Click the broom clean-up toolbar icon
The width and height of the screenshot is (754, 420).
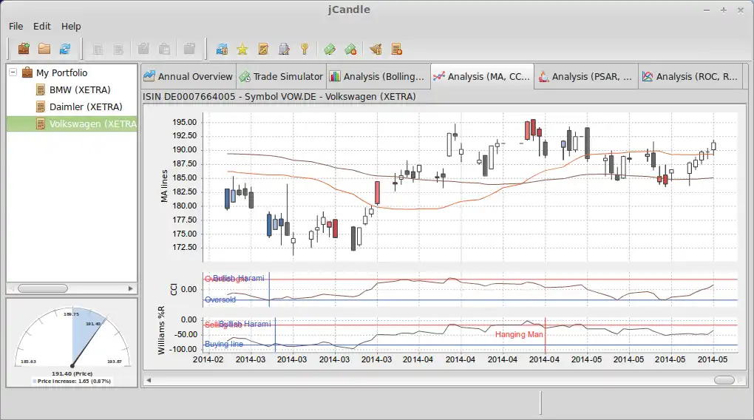tap(376, 49)
